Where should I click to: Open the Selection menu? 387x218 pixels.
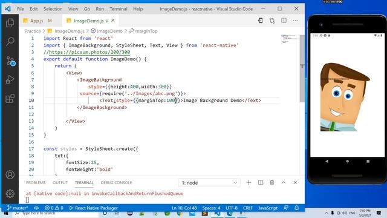pyautogui.click(x=53, y=9)
